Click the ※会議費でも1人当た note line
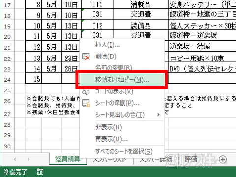Viewport: 236px width, 177px height. coord(53,99)
